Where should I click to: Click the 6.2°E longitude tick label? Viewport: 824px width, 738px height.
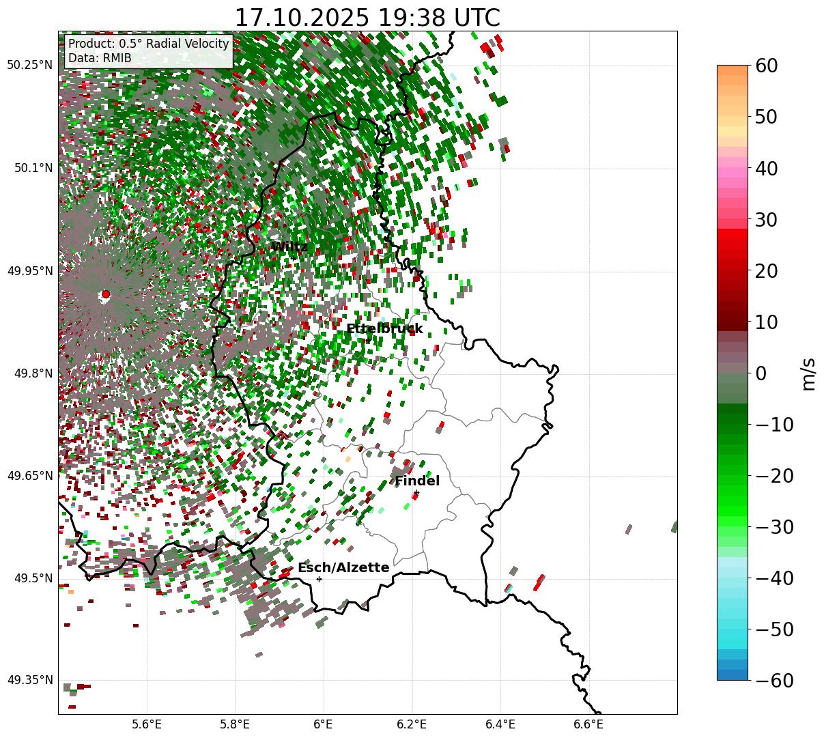coord(412,724)
